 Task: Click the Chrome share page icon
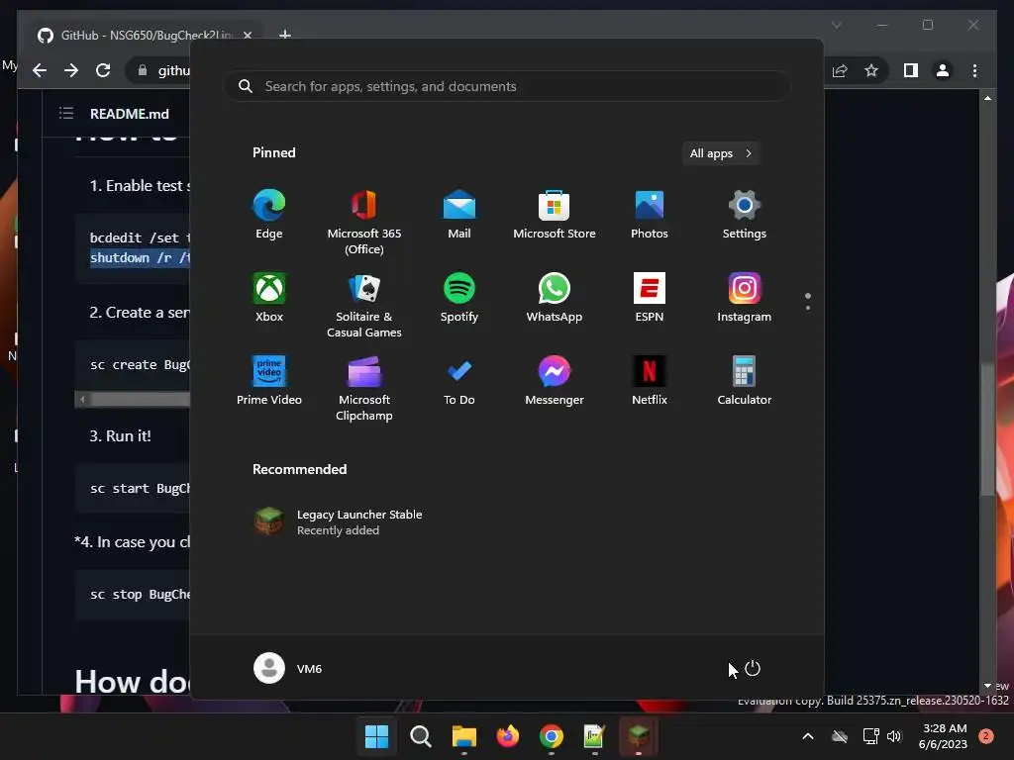(x=840, y=70)
